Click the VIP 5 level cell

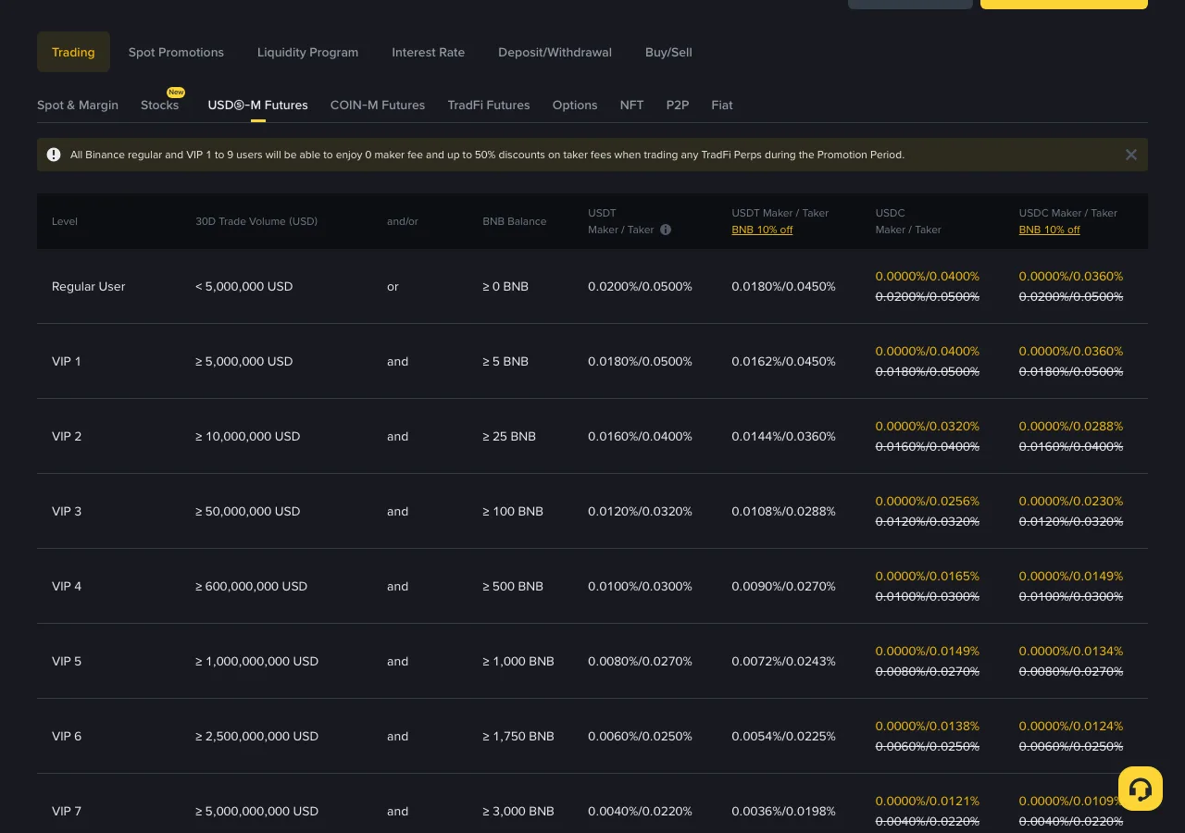[x=67, y=661]
